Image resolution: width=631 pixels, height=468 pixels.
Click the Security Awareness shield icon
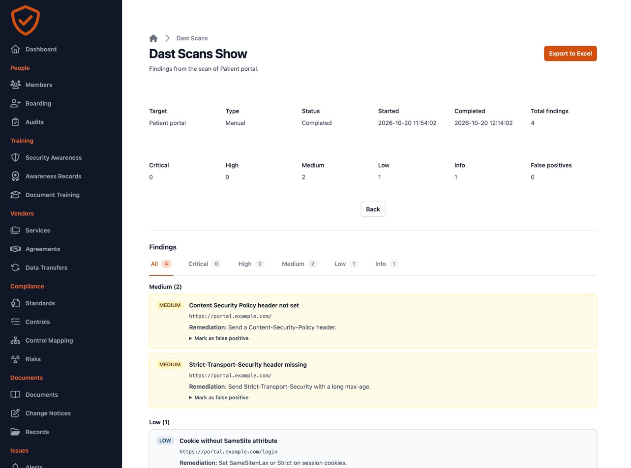pos(15,157)
